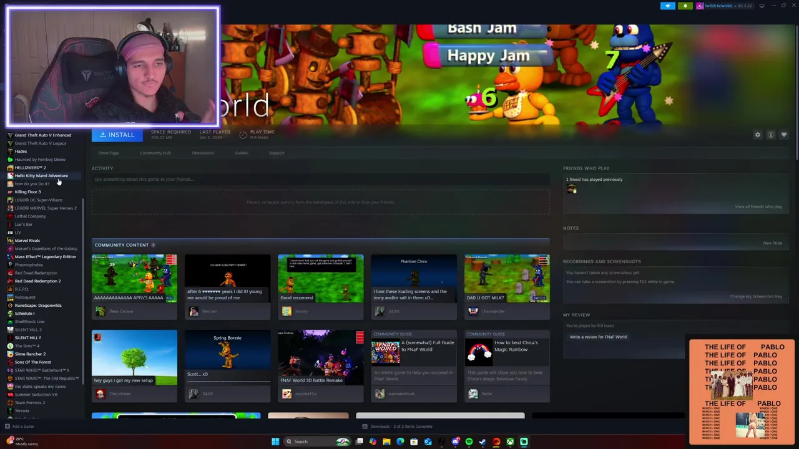Select Phasmophobia in library list
Viewport: 799px width, 449px height.
[x=29, y=265]
